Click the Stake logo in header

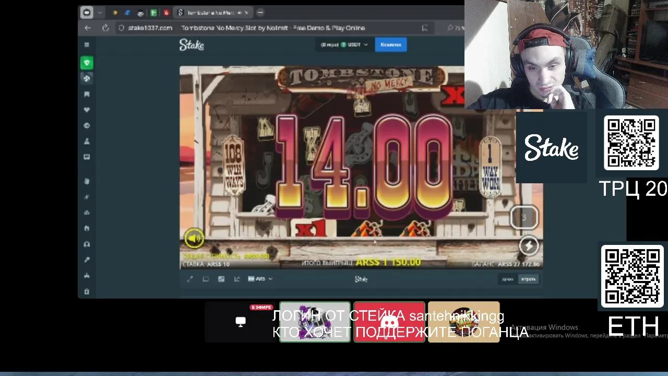192,45
